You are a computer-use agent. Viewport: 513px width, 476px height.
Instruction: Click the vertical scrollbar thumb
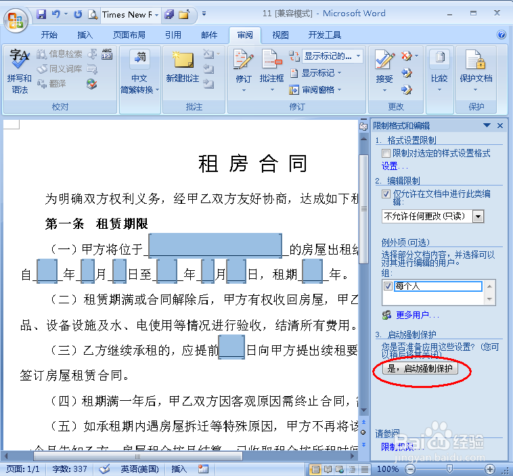point(363,209)
